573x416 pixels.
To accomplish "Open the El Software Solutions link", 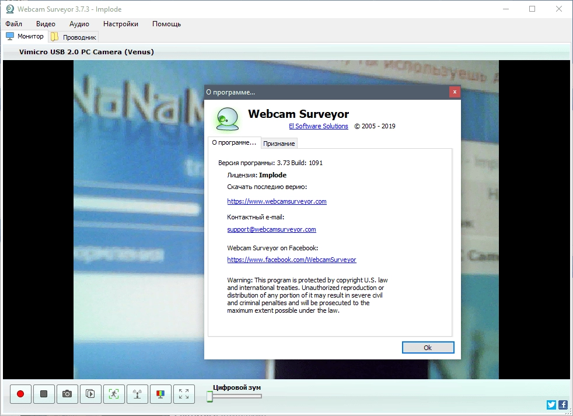I will (x=318, y=126).
